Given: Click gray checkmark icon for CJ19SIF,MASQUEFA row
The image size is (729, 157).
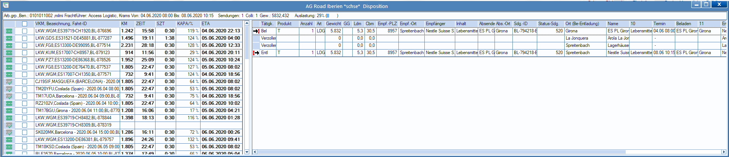Looking at the screenshot, I should pyautogui.click(x=9, y=82).
